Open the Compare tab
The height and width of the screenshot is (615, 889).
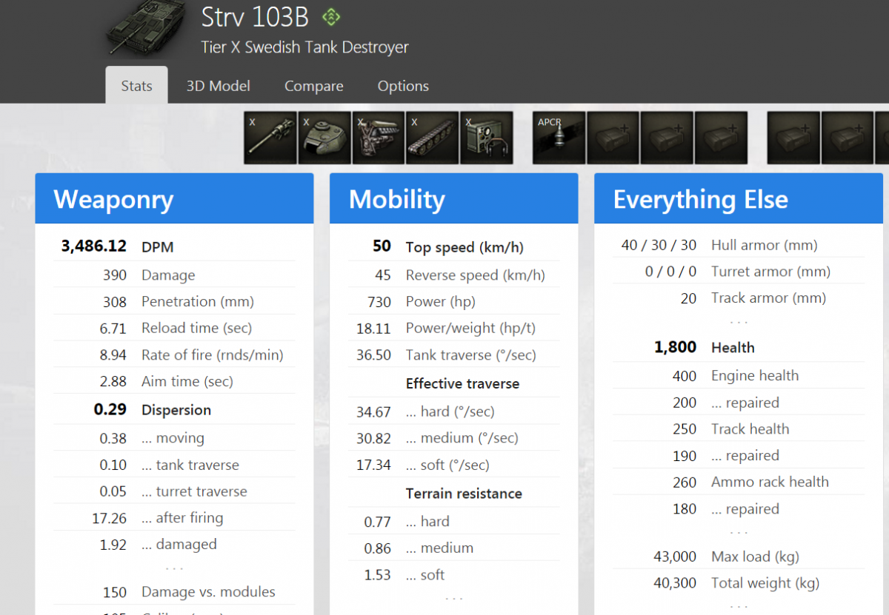click(x=313, y=86)
